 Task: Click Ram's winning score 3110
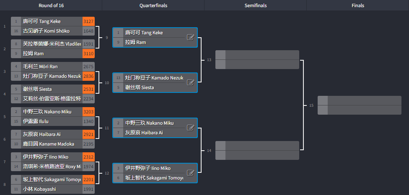88,54
